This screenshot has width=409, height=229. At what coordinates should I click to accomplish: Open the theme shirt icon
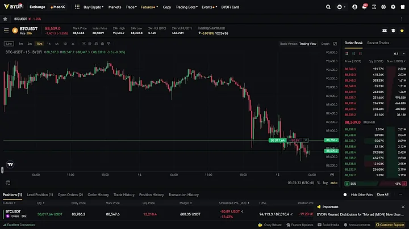point(403,7)
